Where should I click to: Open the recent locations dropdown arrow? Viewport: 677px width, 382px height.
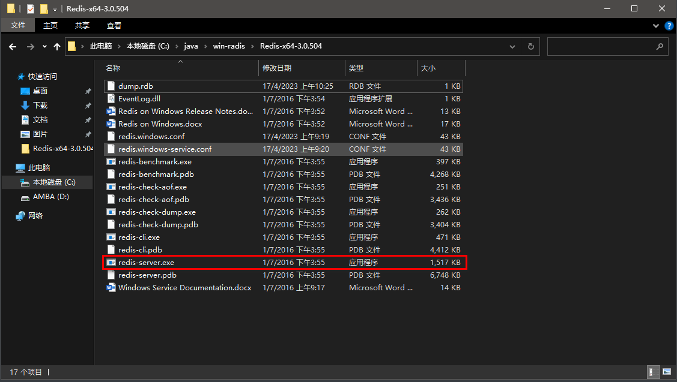tap(44, 47)
